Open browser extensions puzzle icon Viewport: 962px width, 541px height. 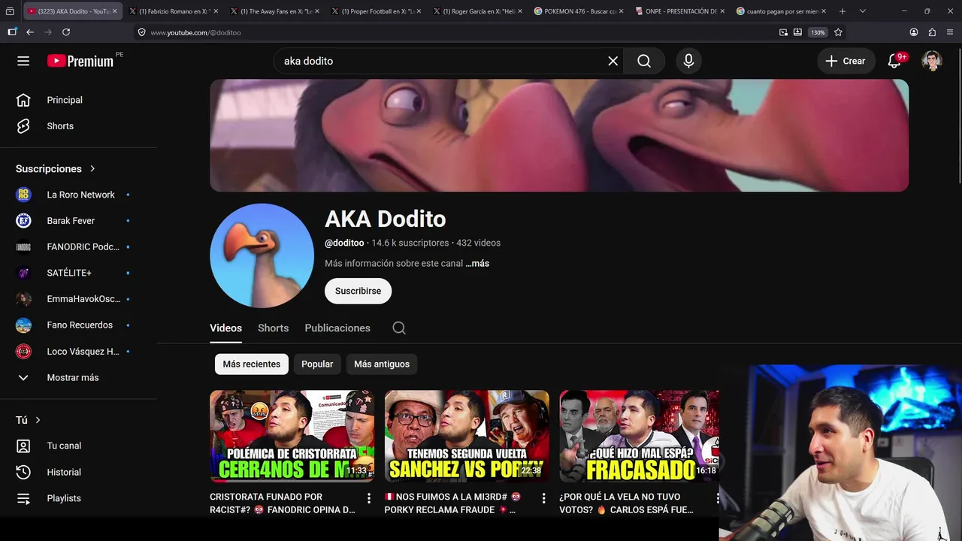pyautogui.click(x=932, y=32)
